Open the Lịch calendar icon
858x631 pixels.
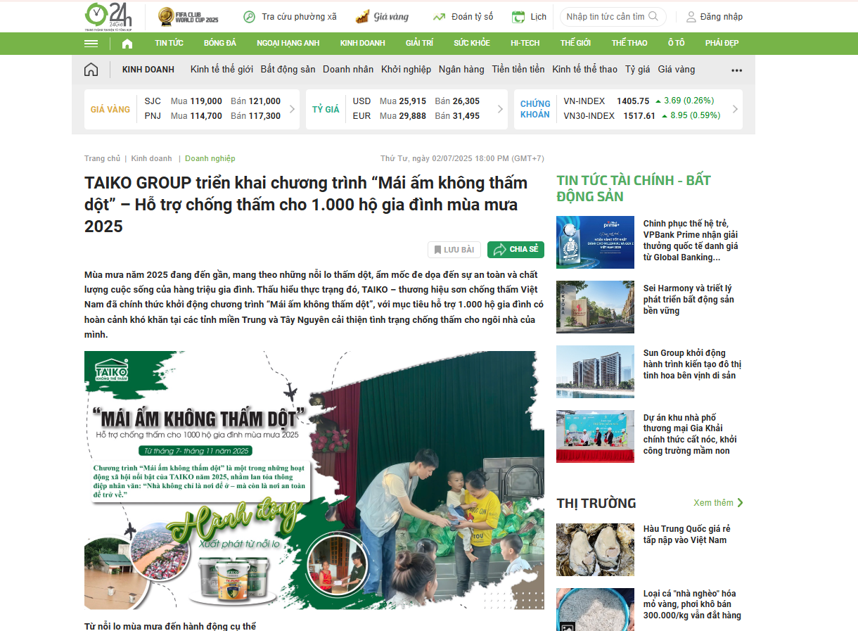(518, 17)
